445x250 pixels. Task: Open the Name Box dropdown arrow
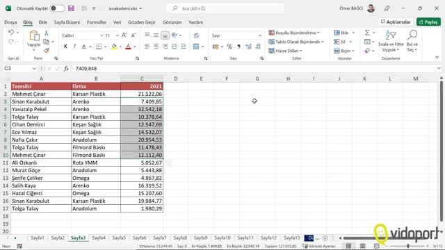pos(34,69)
